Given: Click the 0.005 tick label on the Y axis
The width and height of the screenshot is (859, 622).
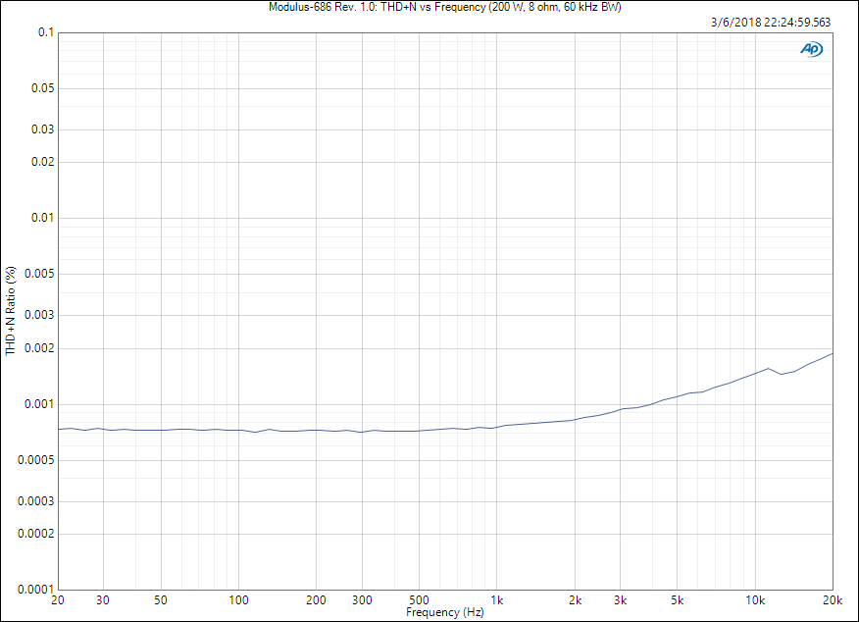Looking at the screenshot, I should 40,274.
